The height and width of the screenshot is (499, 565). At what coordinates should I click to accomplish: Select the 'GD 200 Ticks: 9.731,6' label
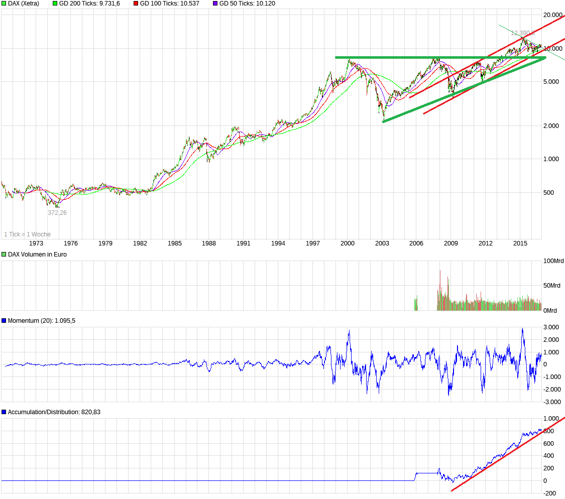(x=89, y=3)
